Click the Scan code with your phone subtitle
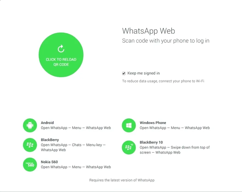 point(166,41)
